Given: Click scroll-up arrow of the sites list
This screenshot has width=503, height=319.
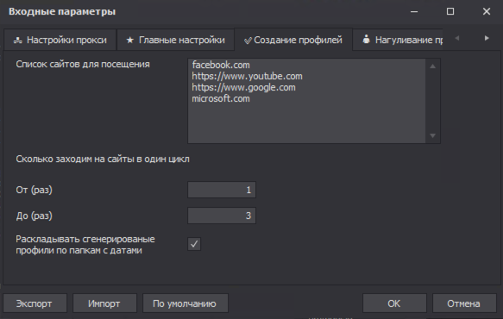Looking at the screenshot, I should coord(432,66).
